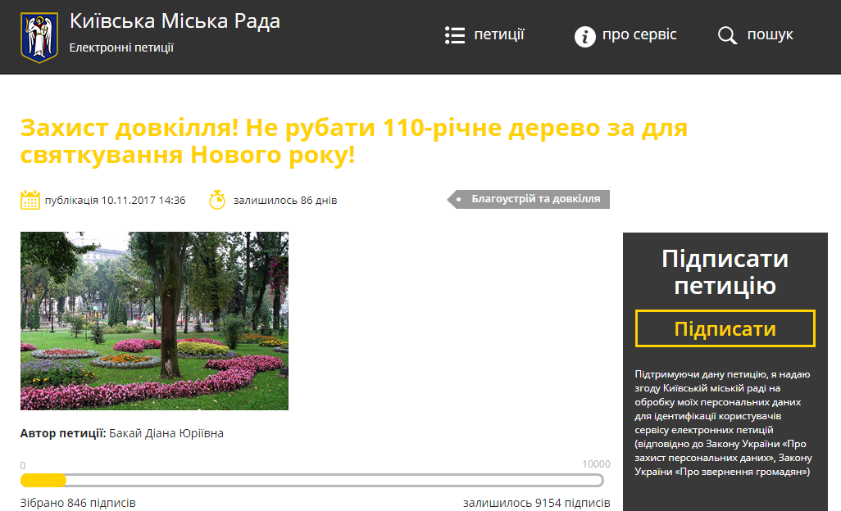Screen dimensions: 841x511
Task: Open пошук to search petitions
Action: [771, 34]
